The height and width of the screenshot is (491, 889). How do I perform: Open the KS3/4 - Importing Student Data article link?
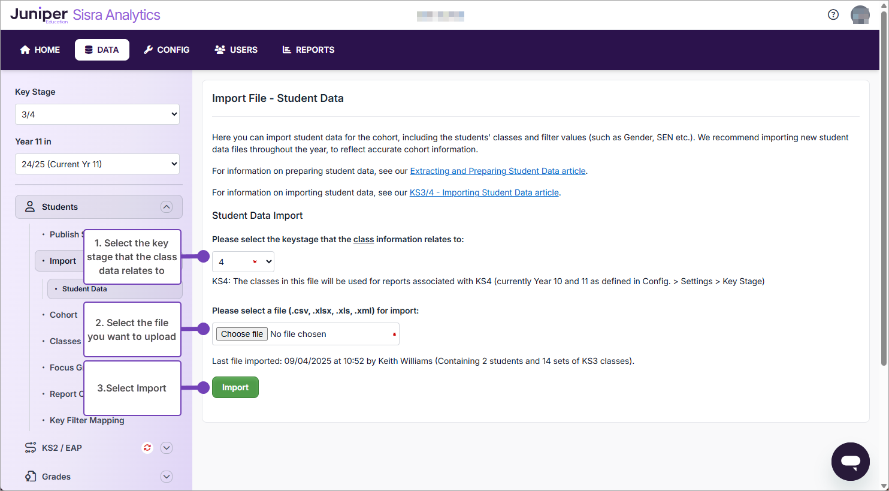tap(484, 192)
